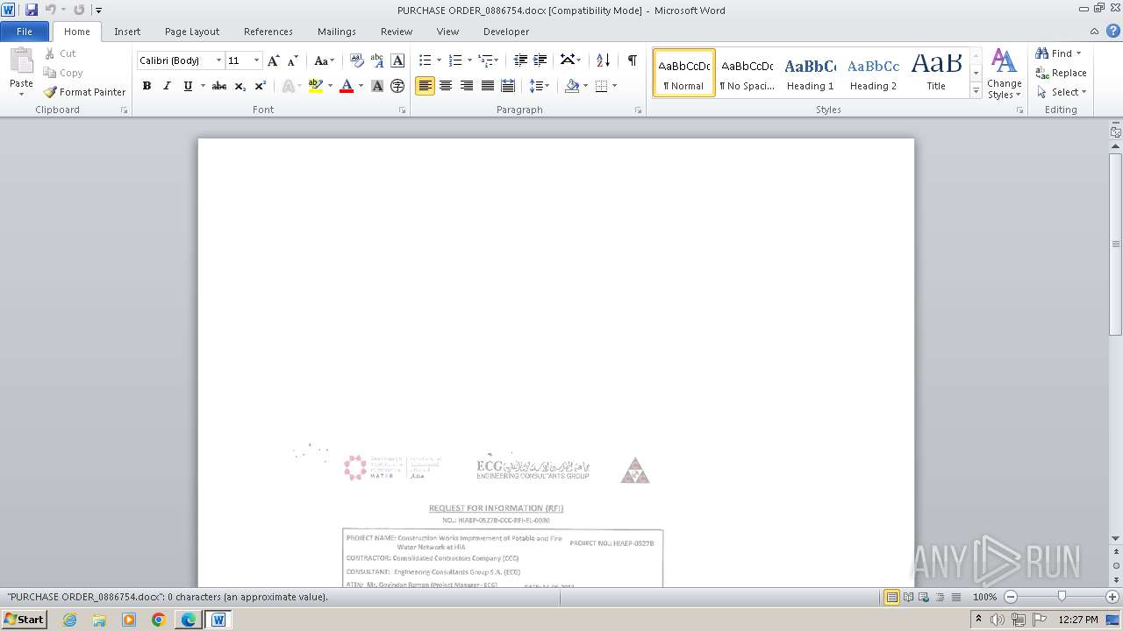The height and width of the screenshot is (631, 1123).
Task: Toggle Bold formatting
Action: pos(147,86)
